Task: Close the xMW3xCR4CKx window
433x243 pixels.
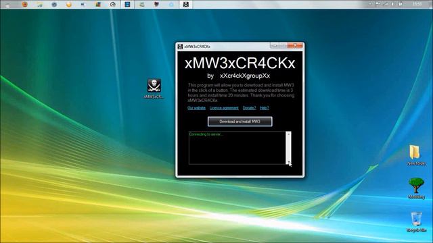Action: 295,45
